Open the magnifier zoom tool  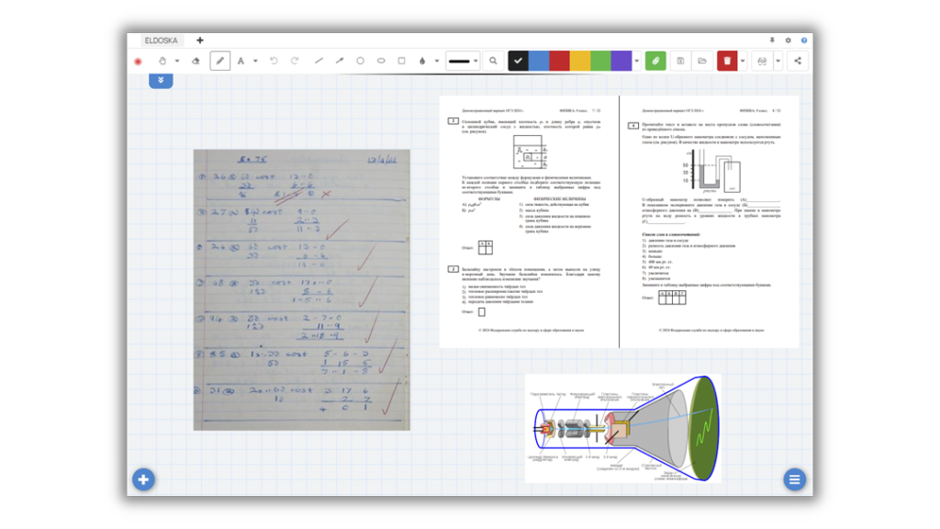coord(494,62)
